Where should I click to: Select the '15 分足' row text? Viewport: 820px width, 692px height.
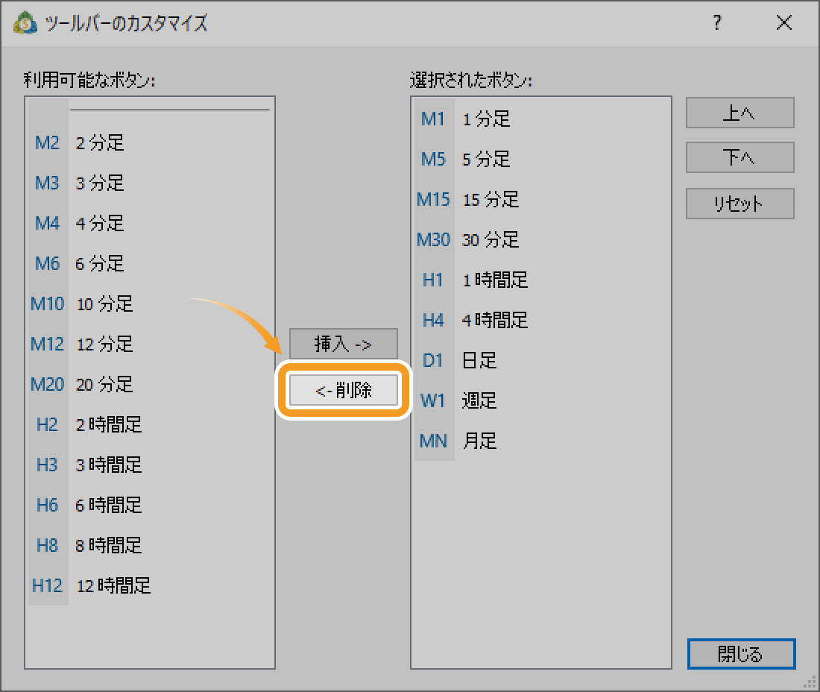[491, 199]
